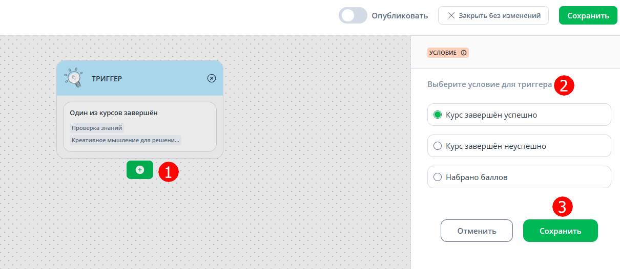Click the Проверка знаний course tag

[97, 128]
